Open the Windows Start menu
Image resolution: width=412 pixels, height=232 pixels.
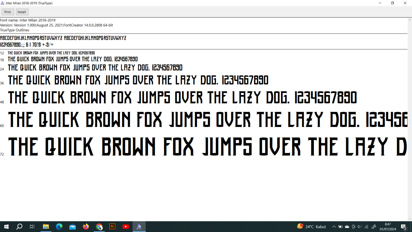pyautogui.click(x=6, y=227)
